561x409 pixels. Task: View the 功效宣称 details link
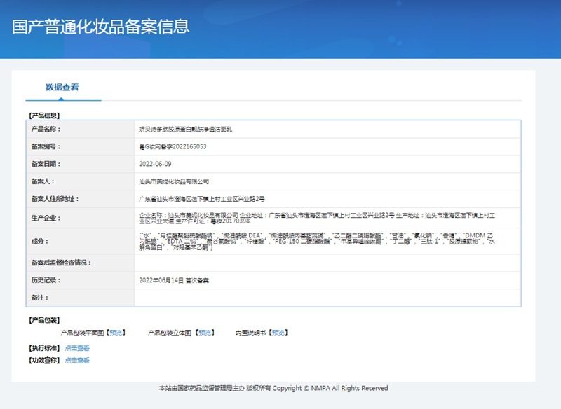click(x=77, y=361)
